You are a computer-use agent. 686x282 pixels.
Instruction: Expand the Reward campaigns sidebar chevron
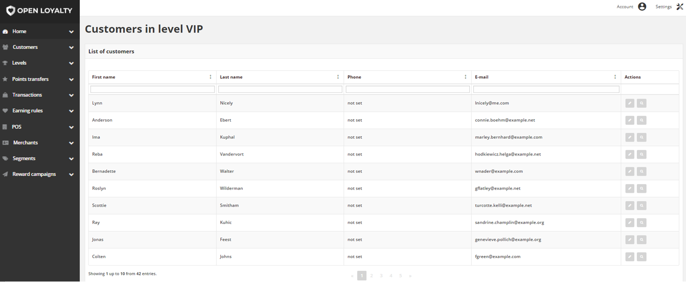(71, 174)
